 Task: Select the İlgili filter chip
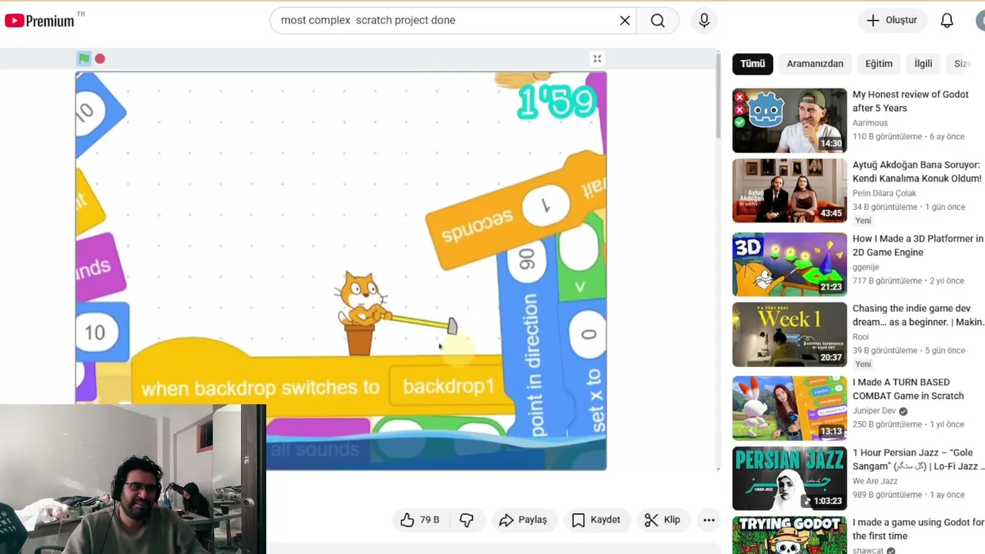[923, 64]
